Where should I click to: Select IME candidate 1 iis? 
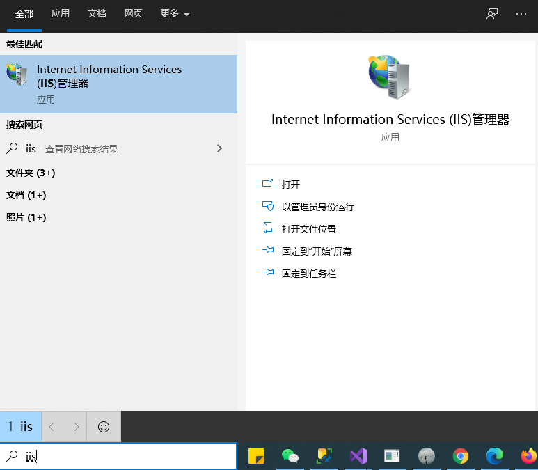pyautogui.click(x=21, y=427)
